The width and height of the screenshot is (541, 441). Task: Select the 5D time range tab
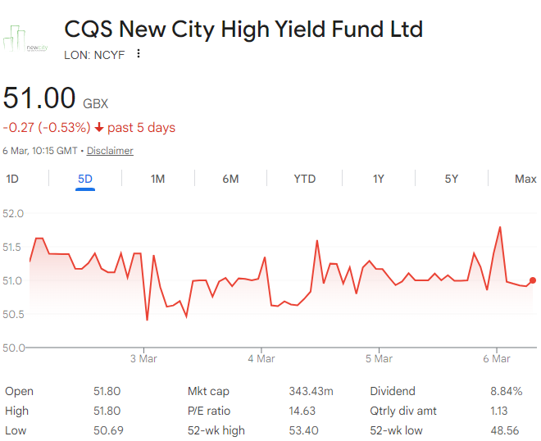(85, 179)
